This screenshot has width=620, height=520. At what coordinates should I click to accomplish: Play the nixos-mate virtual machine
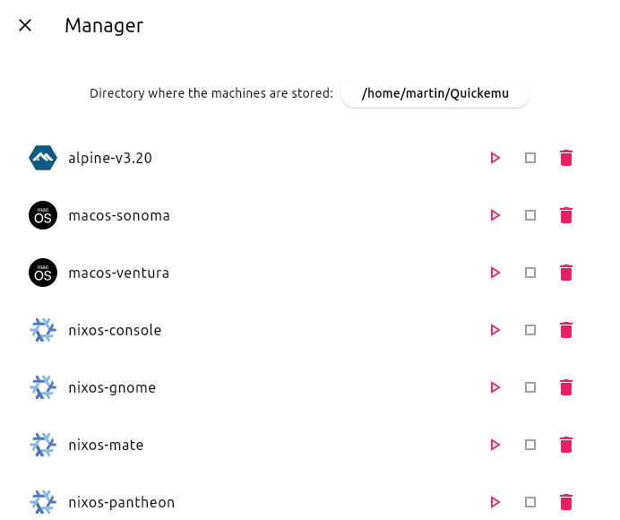[x=495, y=445]
